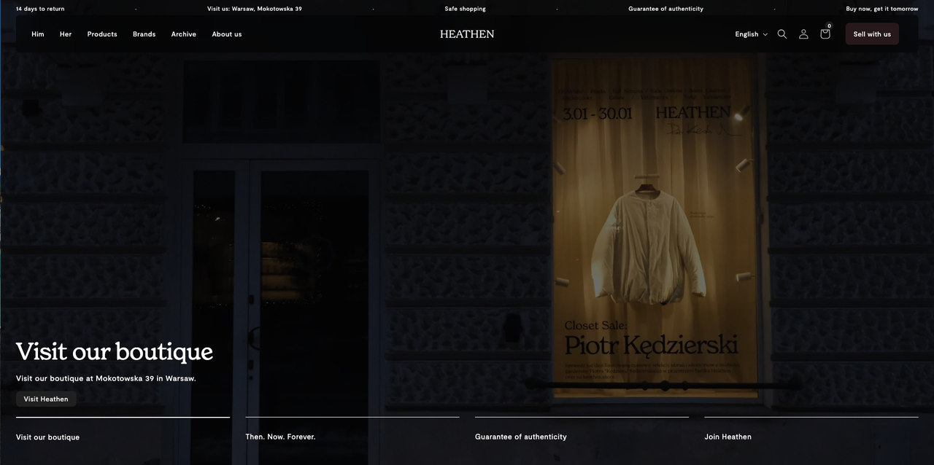Open the shopping cart bag icon

pos(825,34)
